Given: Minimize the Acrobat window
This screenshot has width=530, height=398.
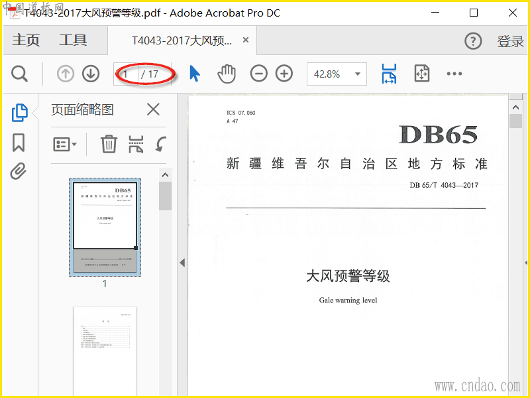Looking at the screenshot, I should [x=435, y=13].
